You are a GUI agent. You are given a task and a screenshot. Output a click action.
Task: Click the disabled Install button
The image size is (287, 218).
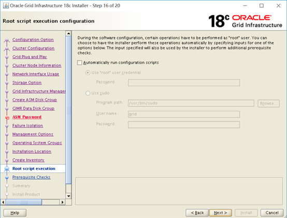[246, 213]
